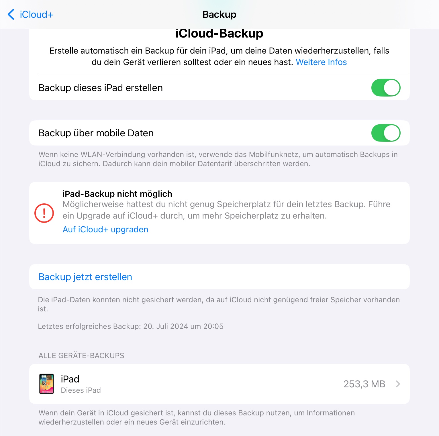Viewport: 439px width, 436px height.
Task: Open the disclosure chevron of the iPad backup
Action: [398, 384]
